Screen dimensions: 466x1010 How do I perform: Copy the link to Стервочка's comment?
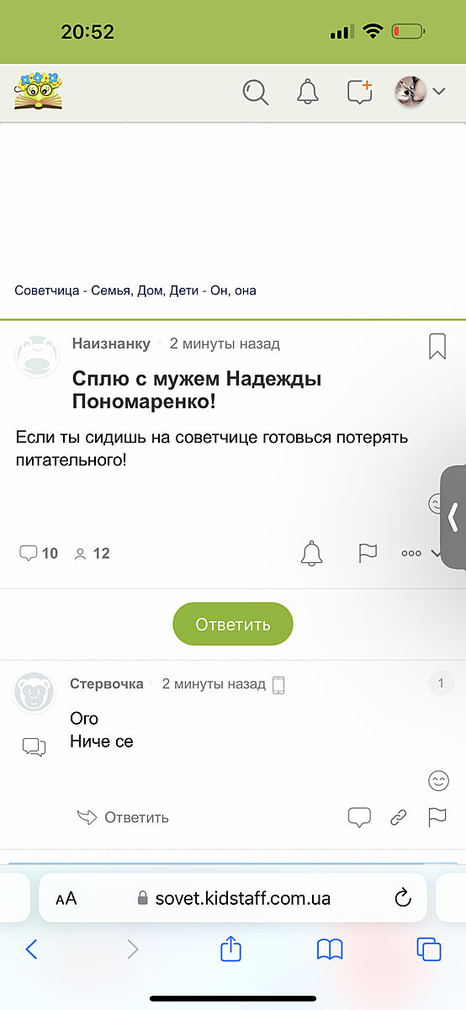pos(399,816)
